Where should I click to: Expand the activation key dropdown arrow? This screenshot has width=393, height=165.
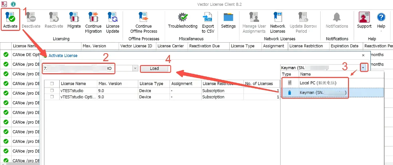[135, 68]
